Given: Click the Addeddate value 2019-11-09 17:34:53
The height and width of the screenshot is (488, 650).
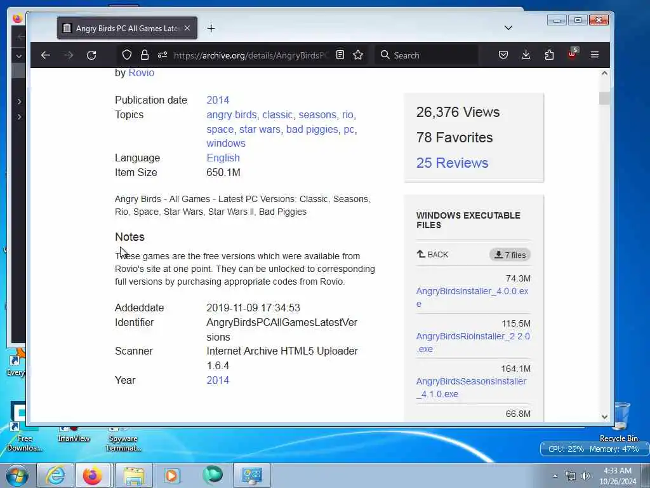Looking at the screenshot, I should click(x=253, y=308).
